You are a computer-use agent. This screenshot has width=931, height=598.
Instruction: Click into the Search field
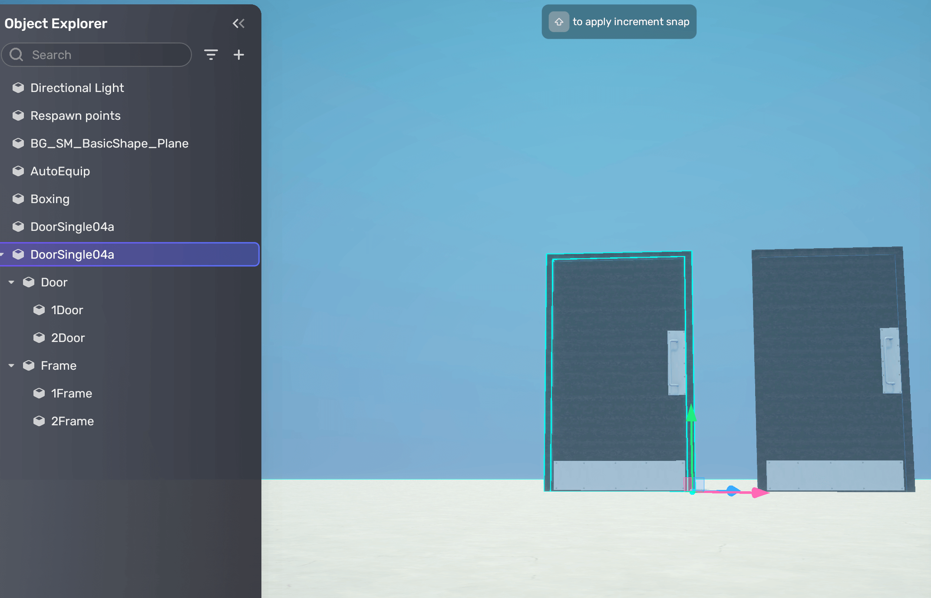pos(109,55)
